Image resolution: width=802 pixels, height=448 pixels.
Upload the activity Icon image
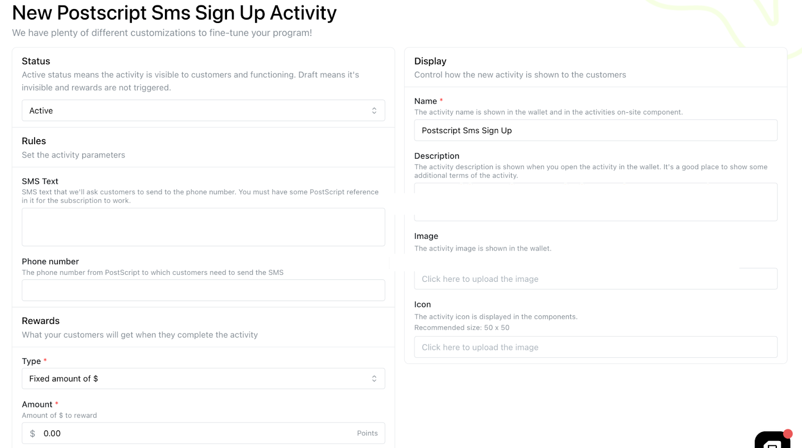[x=595, y=347]
